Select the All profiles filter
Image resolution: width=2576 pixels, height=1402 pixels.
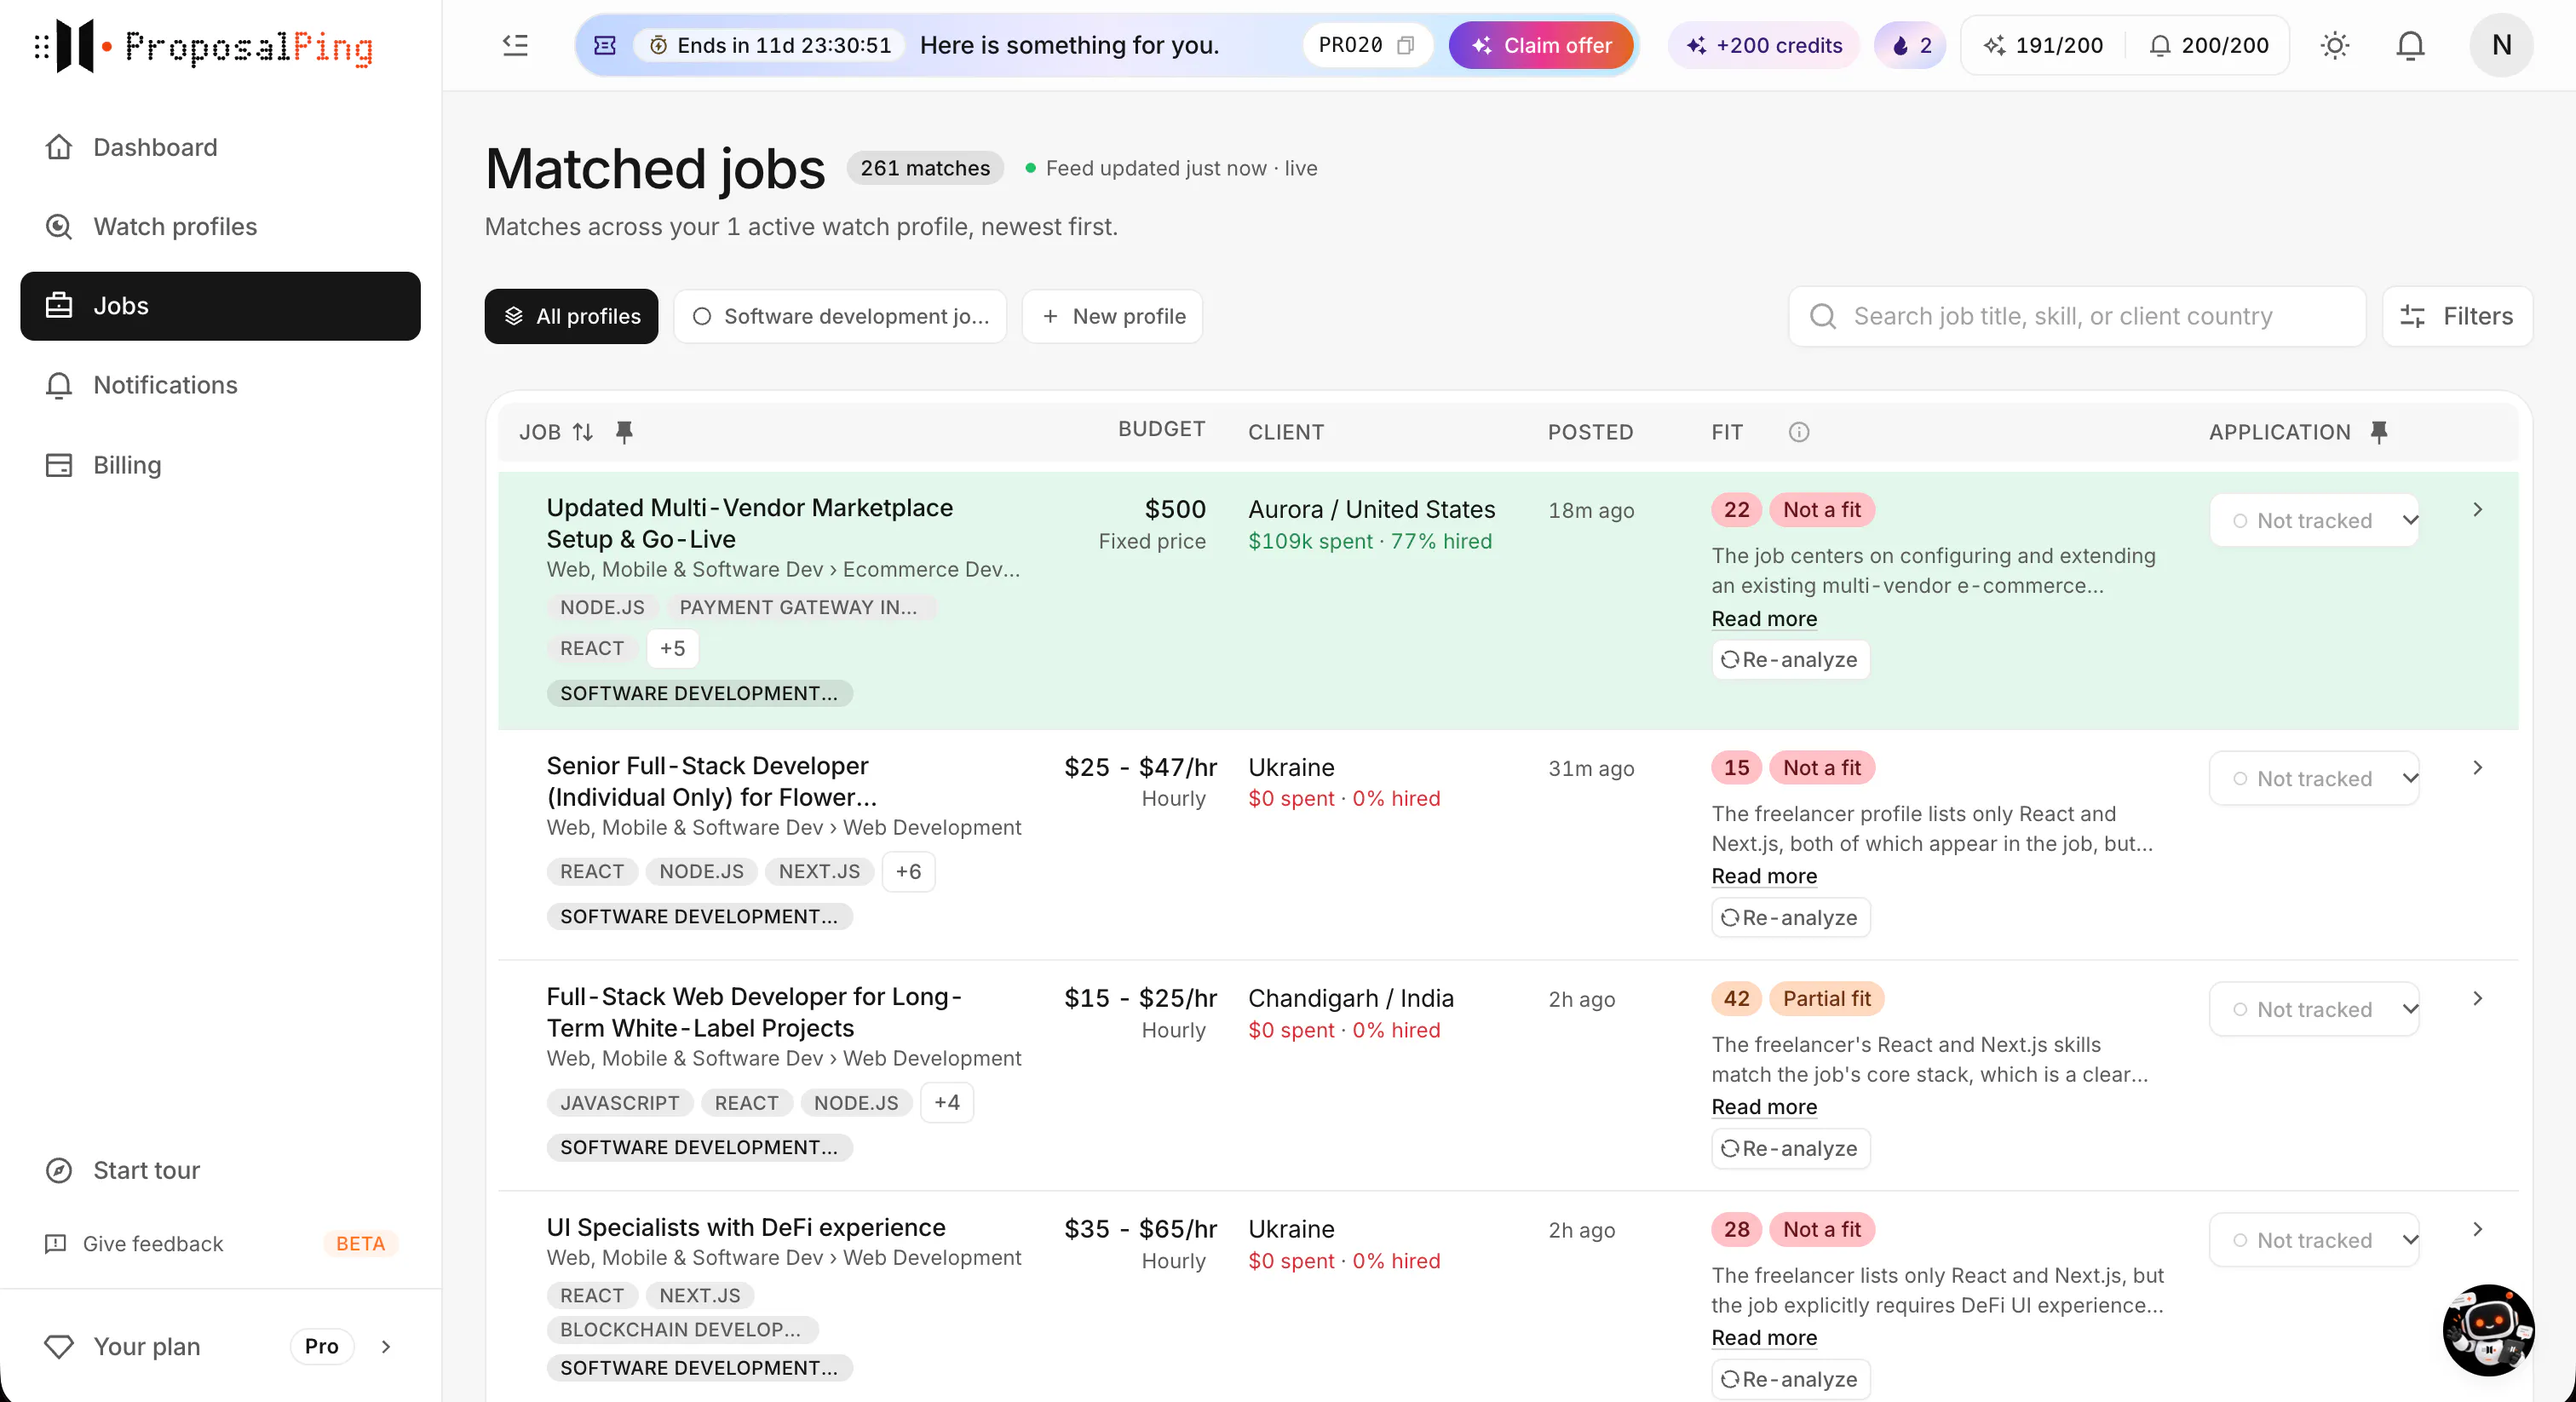(571, 316)
